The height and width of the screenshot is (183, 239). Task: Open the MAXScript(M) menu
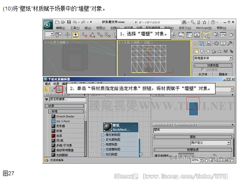point(204,28)
